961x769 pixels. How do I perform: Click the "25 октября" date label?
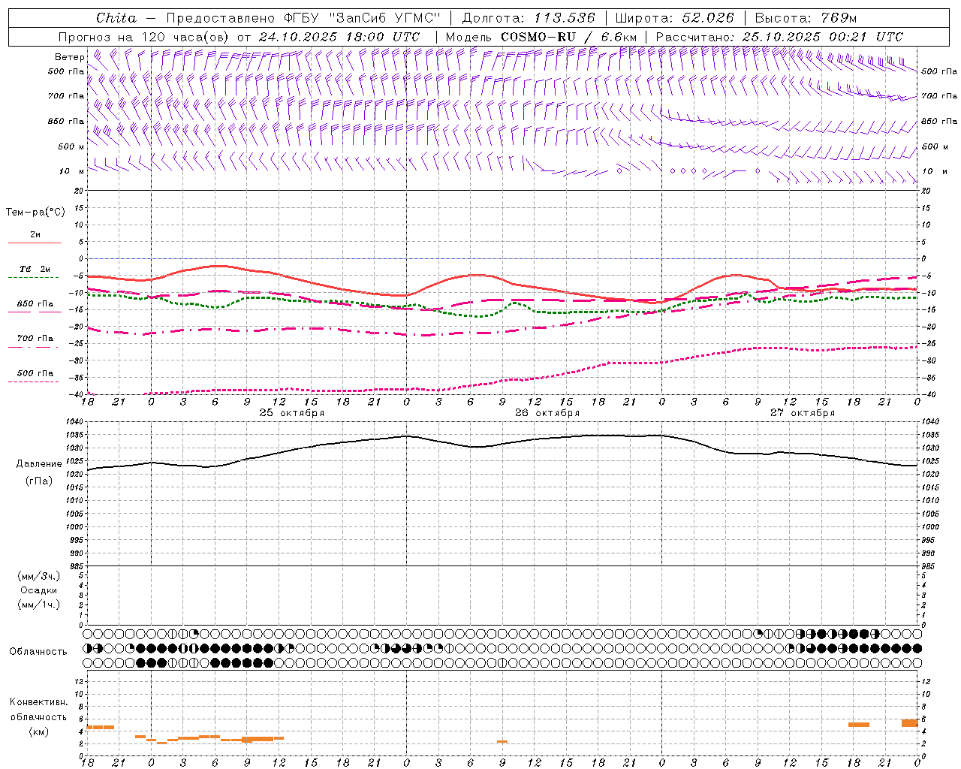click(x=292, y=413)
